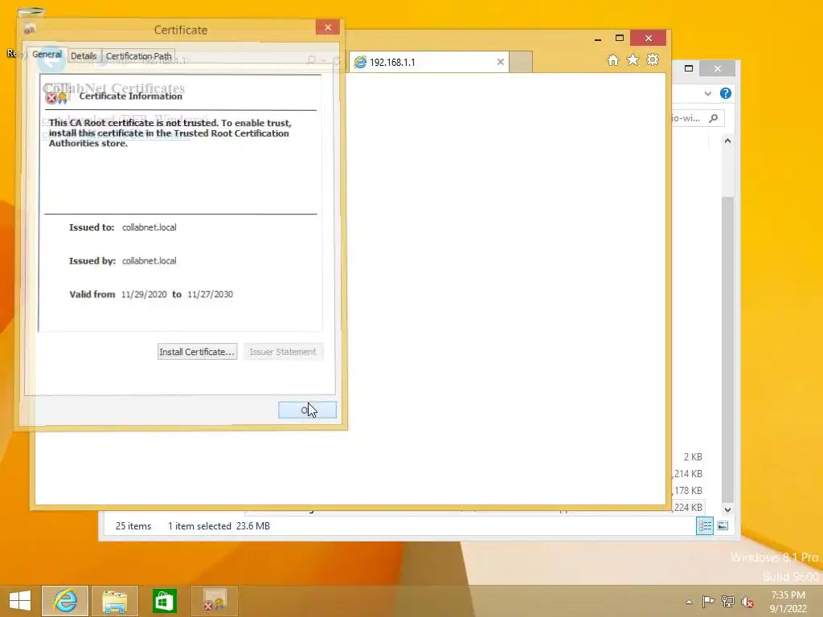The image size is (823, 617).
Task: Click the certificate warning icon in dialog
Action: [56, 97]
